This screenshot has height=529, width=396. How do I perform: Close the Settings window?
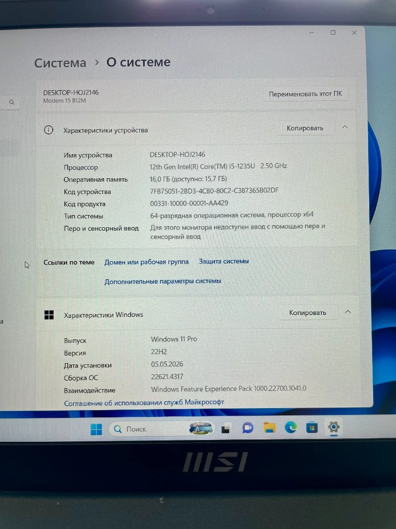[x=354, y=33]
